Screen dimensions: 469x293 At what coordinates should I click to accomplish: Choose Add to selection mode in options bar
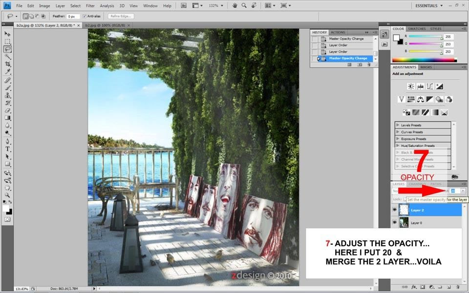tap(31, 16)
